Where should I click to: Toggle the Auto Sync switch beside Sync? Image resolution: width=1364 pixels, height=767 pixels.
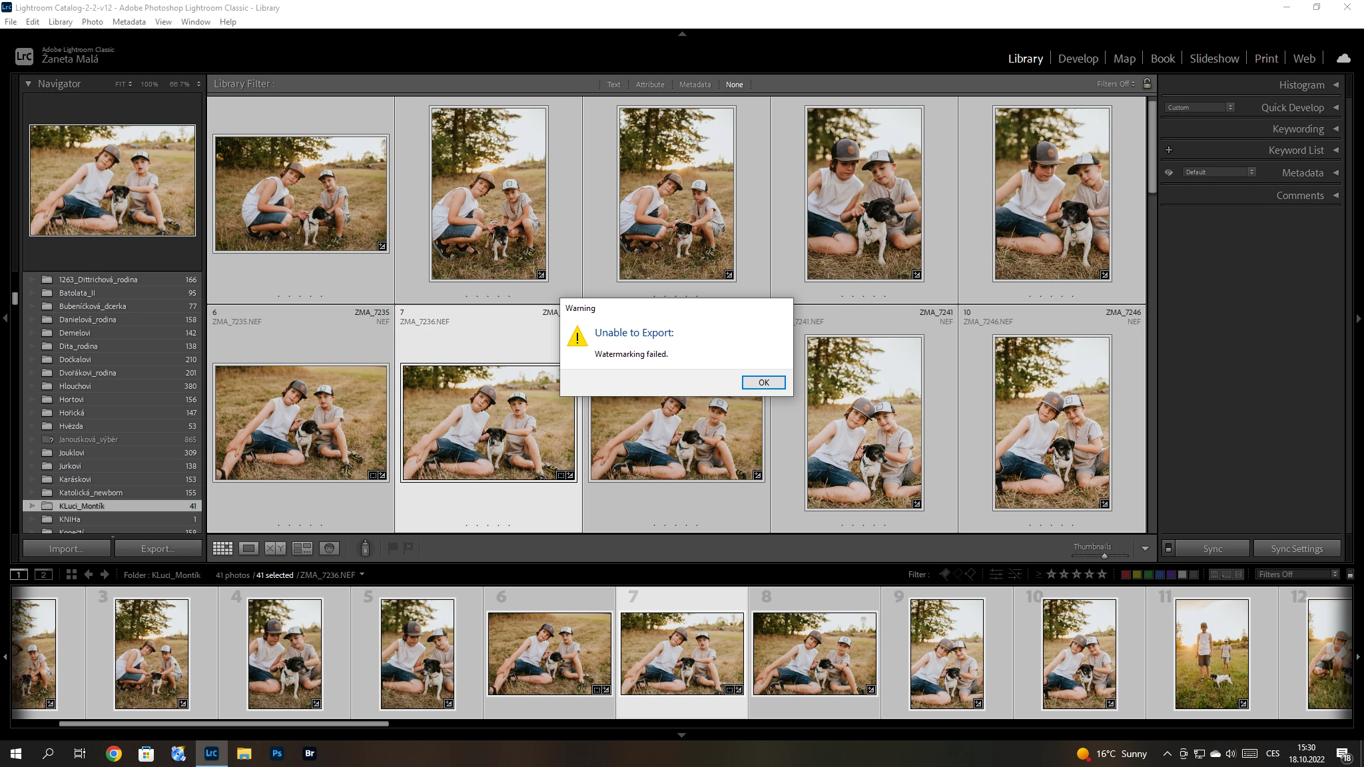coord(1168,548)
